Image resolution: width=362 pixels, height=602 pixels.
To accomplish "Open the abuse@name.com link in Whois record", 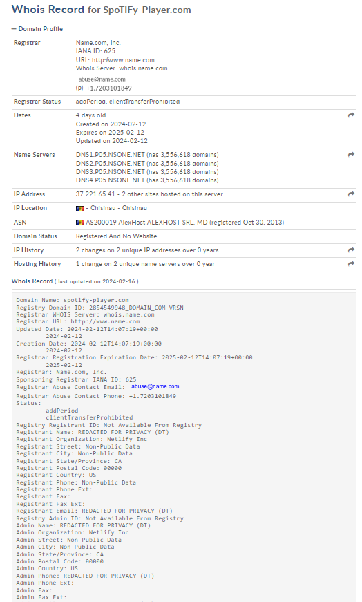I will tap(155, 386).
